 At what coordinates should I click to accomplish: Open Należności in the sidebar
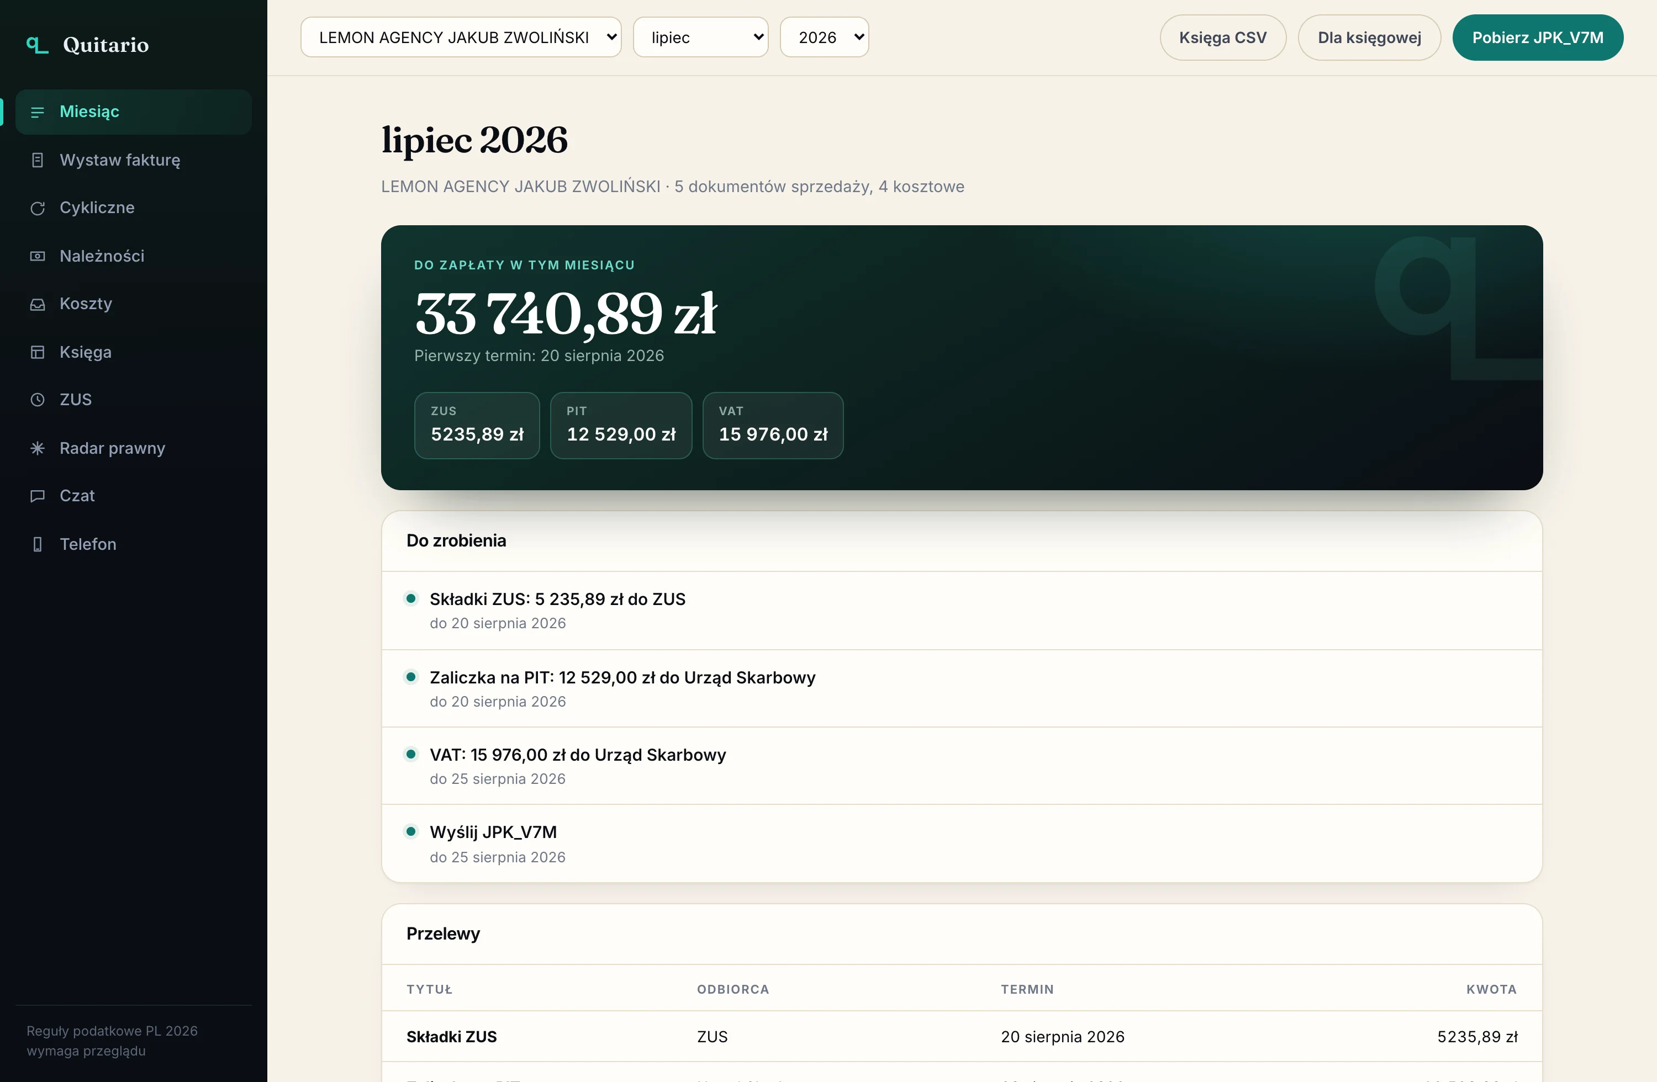134,256
